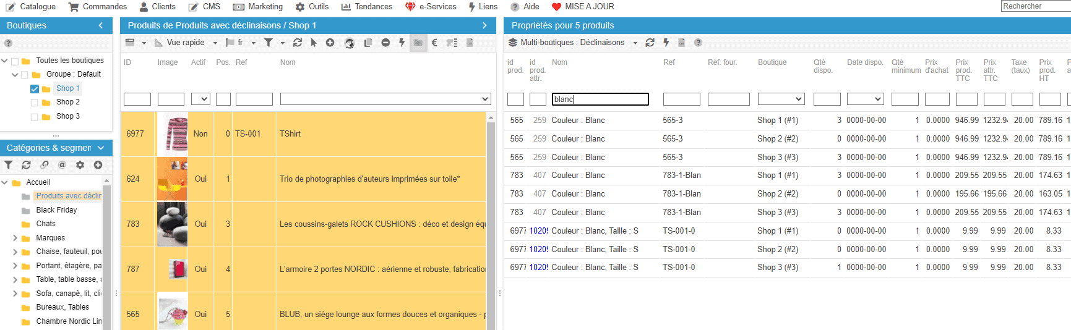
Task: Click the gear icon in categories toolbar
Action: pos(80,165)
